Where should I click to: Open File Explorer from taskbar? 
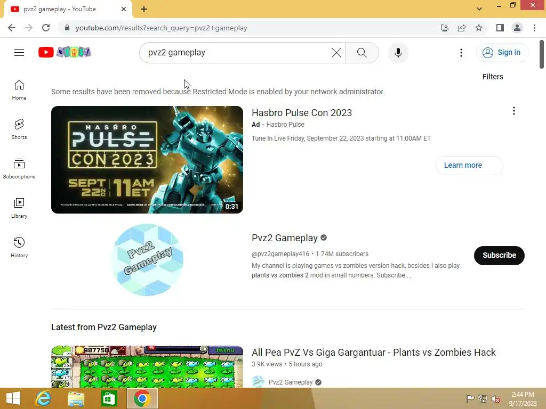[76, 398]
